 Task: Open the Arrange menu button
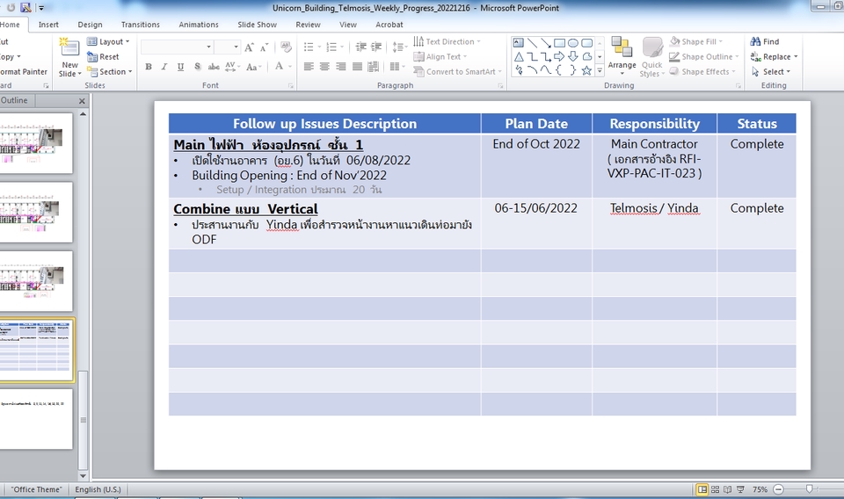[x=622, y=56]
